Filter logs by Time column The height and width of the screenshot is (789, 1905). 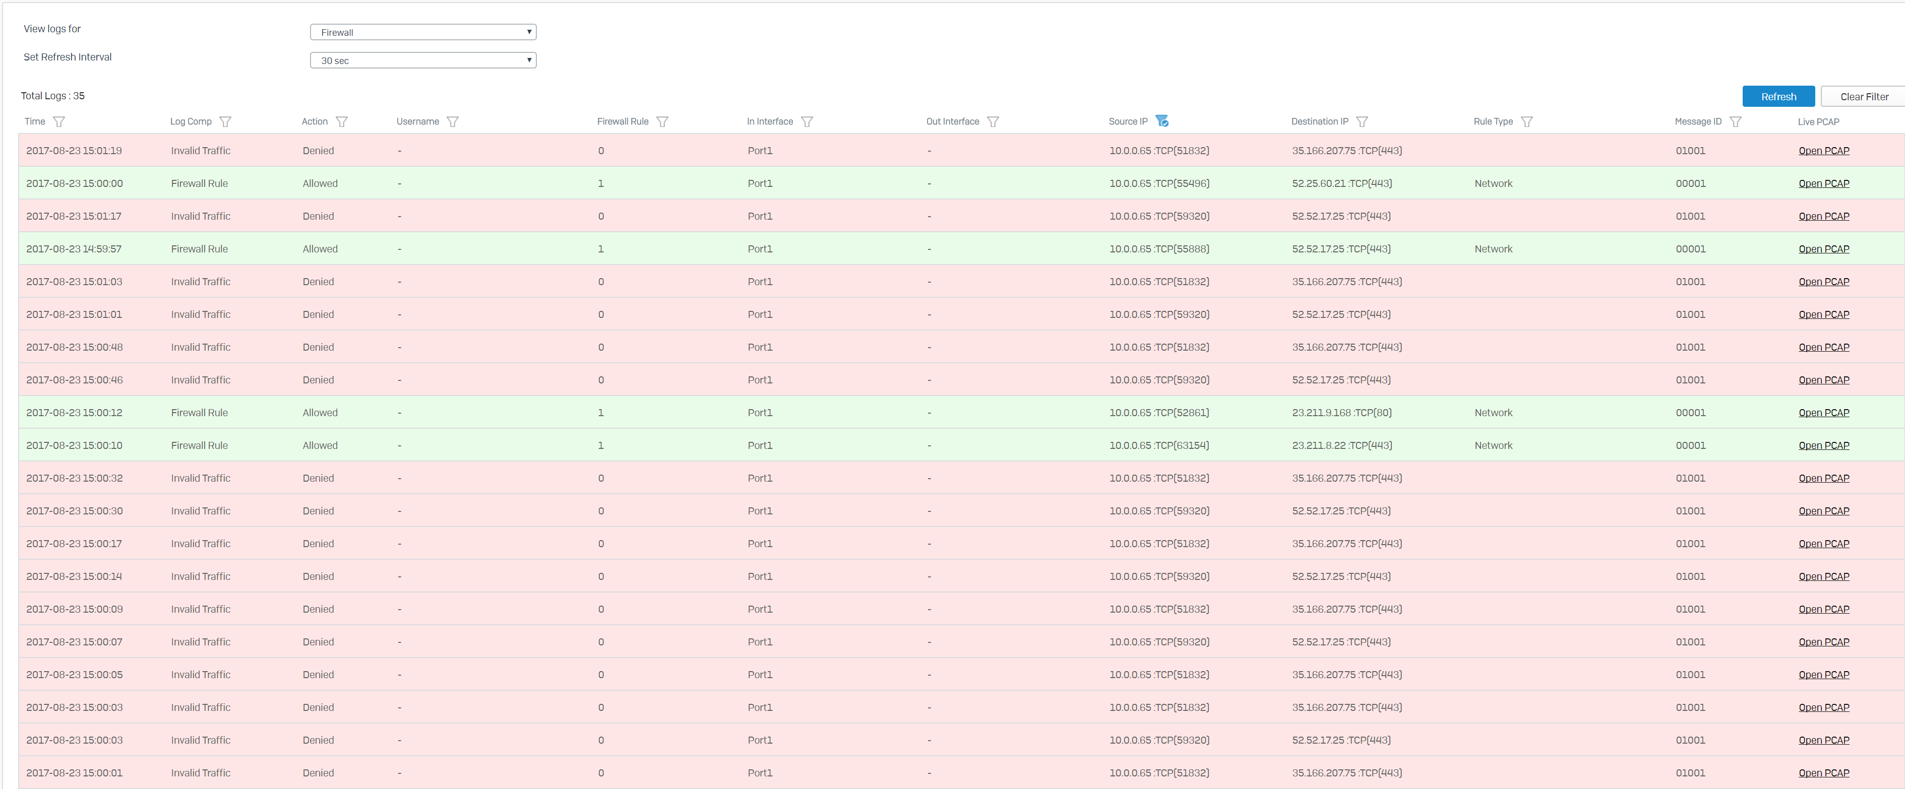[x=59, y=122]
